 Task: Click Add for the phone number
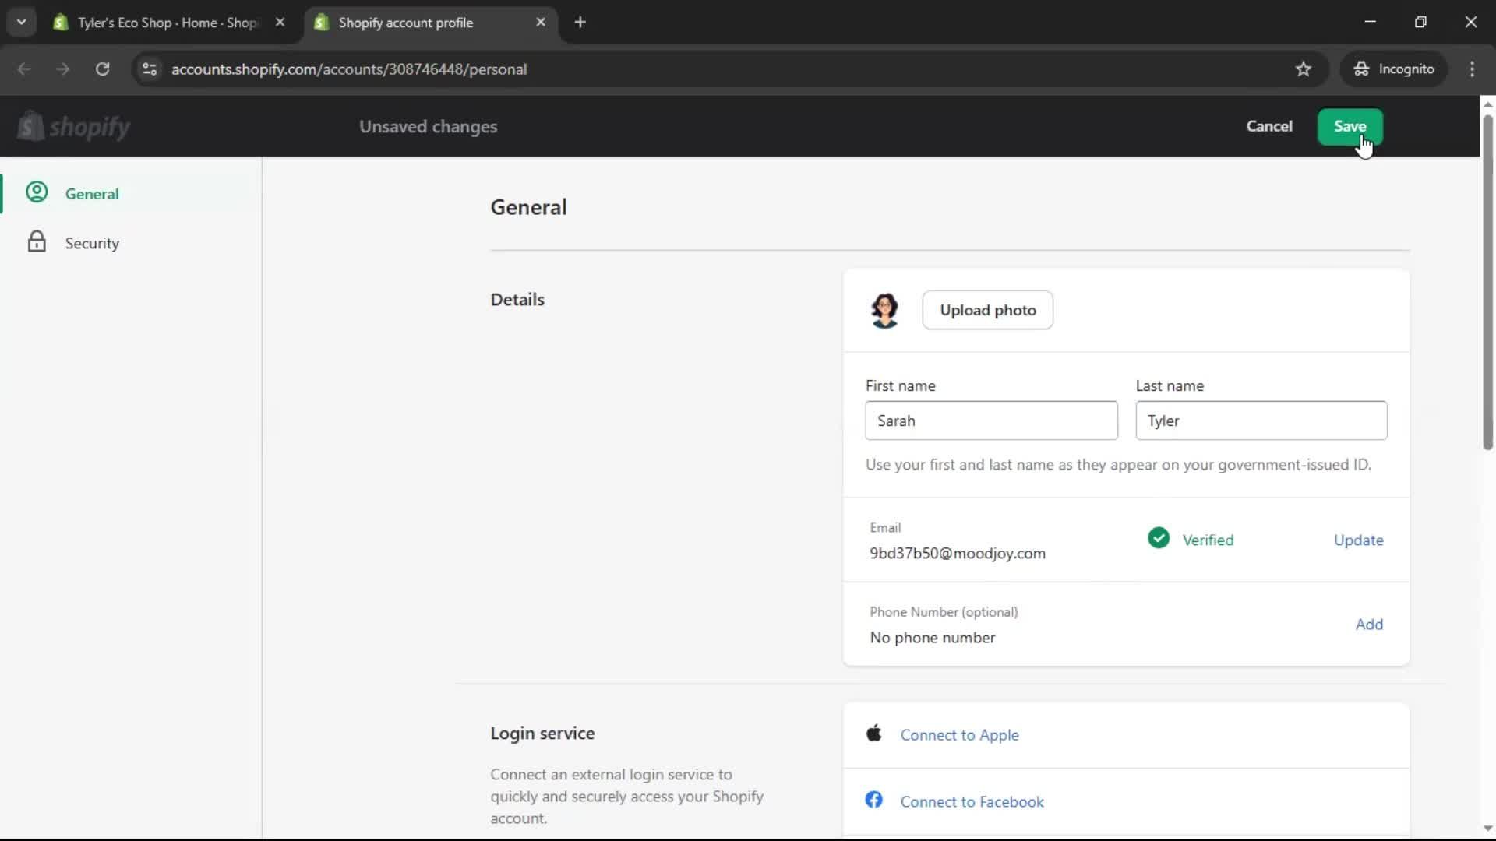click(1369, 624)
